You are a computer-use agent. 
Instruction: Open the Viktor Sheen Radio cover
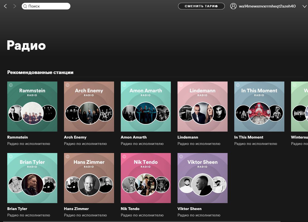tap(203, 178)
